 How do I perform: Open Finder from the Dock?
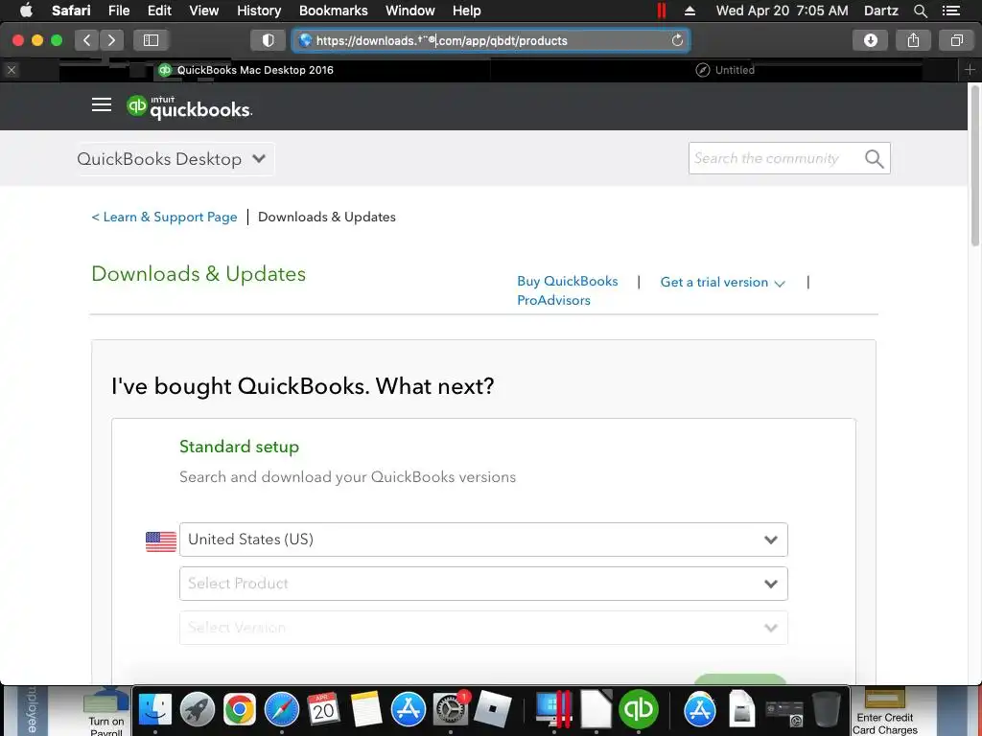(x=154, y=710)
